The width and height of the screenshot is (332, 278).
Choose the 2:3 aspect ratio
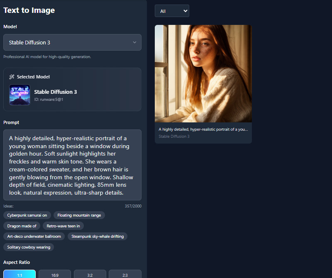(125, 274)
